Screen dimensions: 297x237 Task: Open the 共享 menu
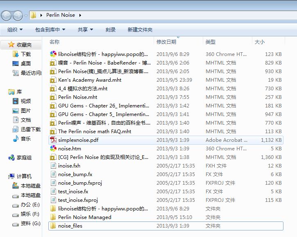point(85,30)
